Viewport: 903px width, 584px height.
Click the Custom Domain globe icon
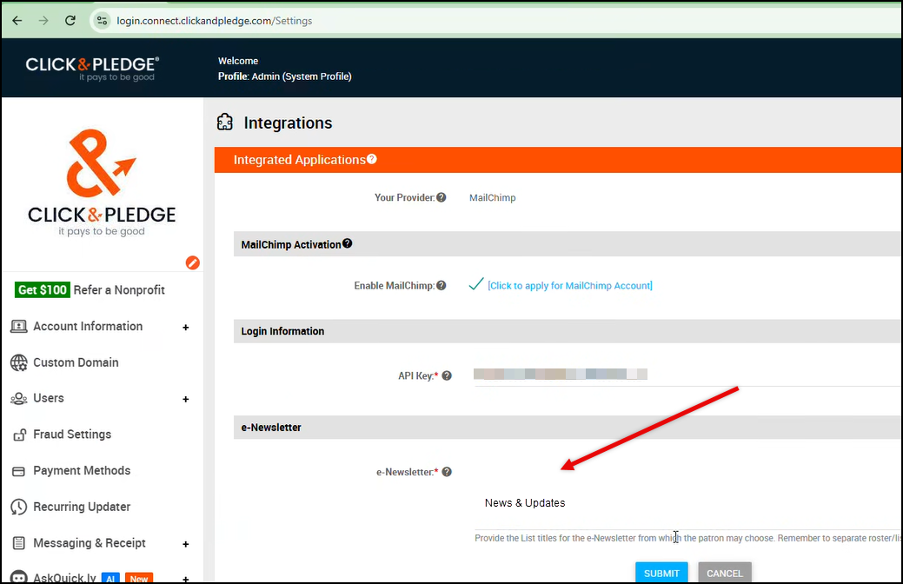pyautogui.click(x=18, y=362)
